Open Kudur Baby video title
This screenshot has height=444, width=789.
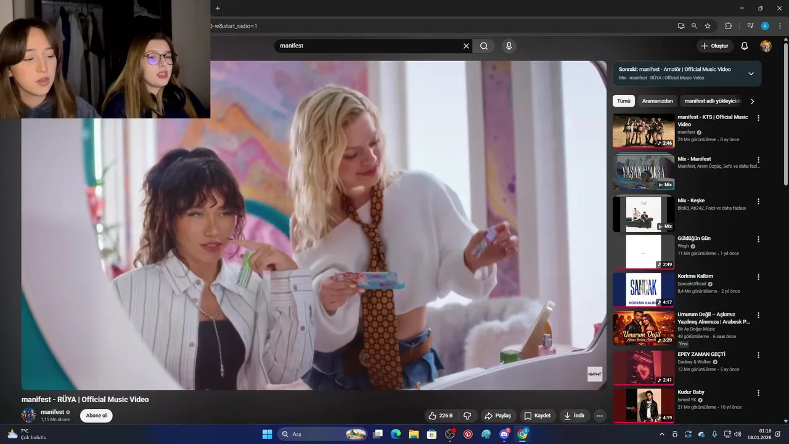click(x=691, y=392)
